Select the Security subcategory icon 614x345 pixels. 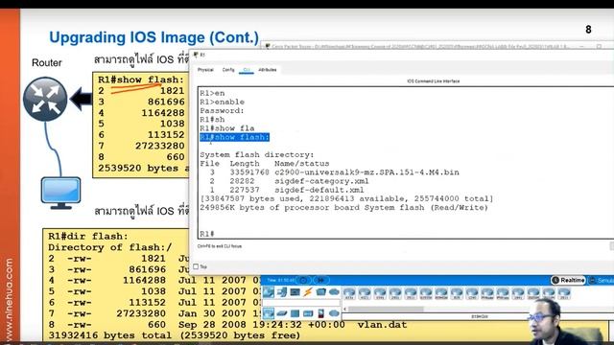click(321, 313)
